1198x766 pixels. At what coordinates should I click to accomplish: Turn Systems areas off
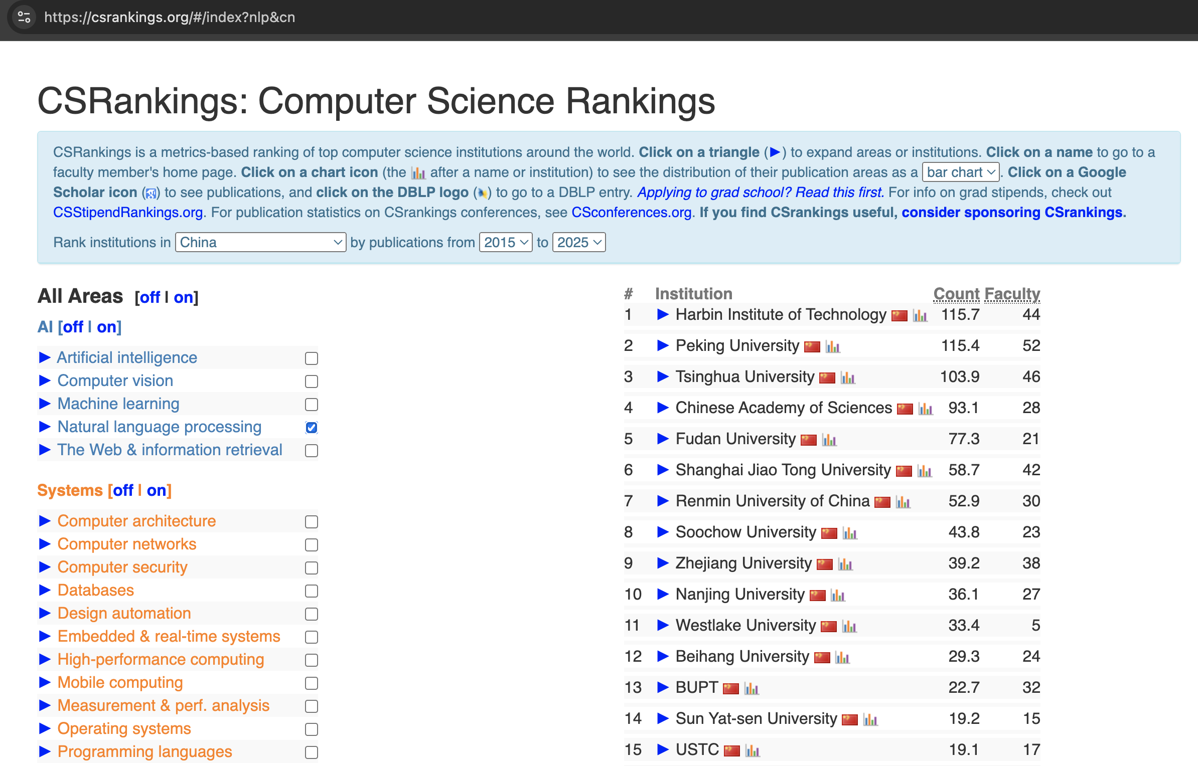coord(123,490)
